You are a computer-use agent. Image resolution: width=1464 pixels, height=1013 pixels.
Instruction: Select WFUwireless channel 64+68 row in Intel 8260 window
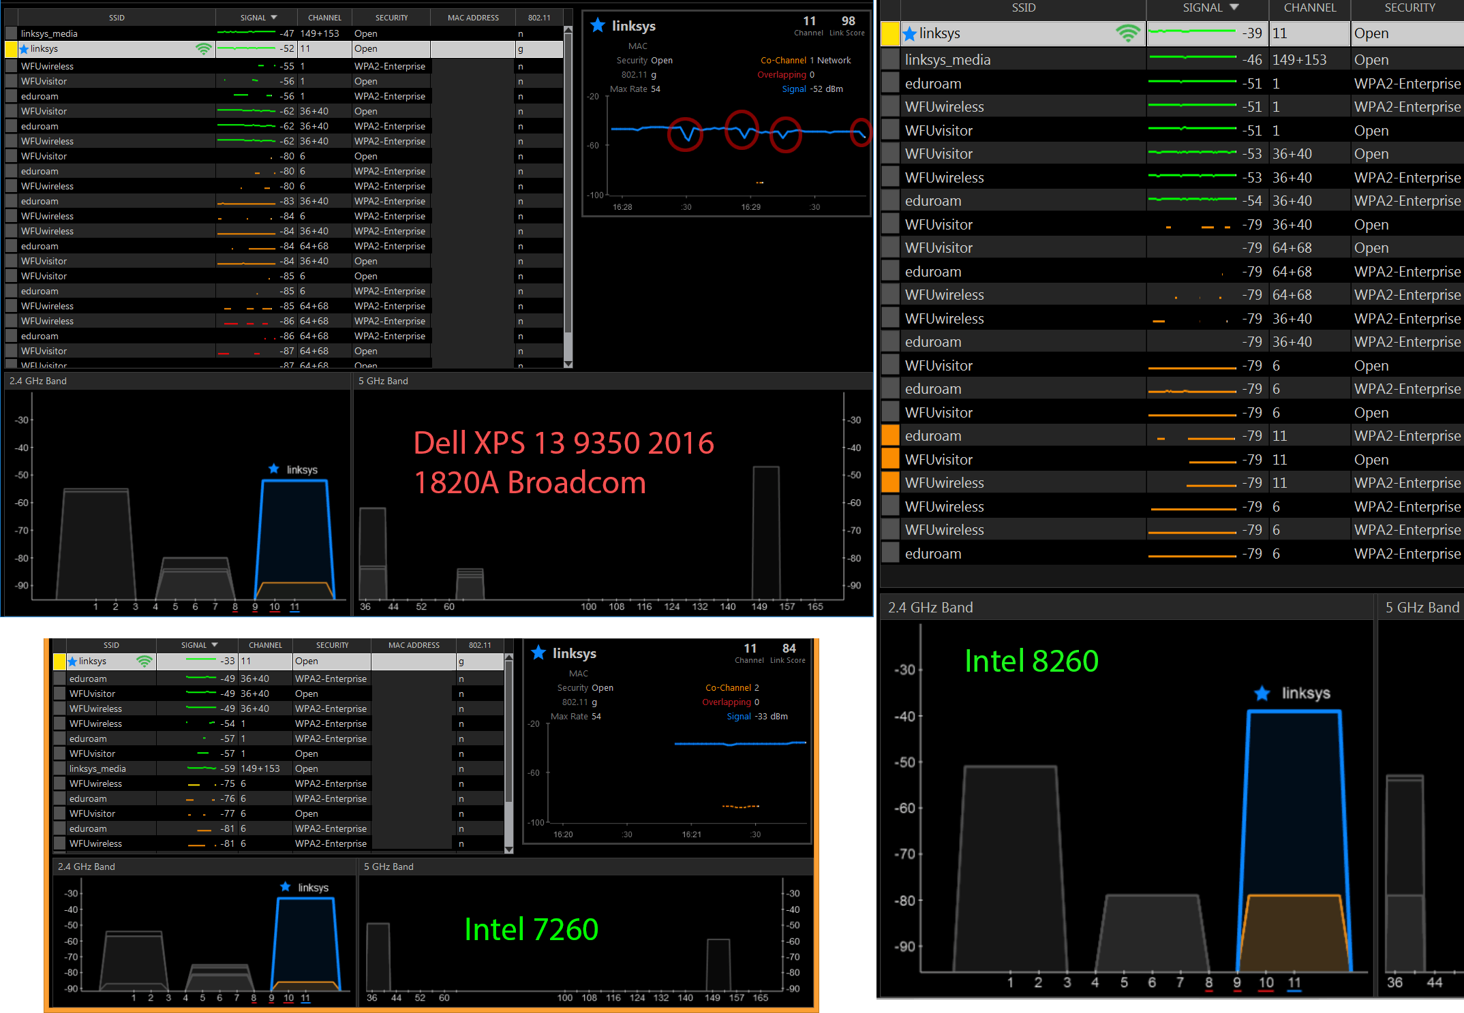tap(1172, 295)
